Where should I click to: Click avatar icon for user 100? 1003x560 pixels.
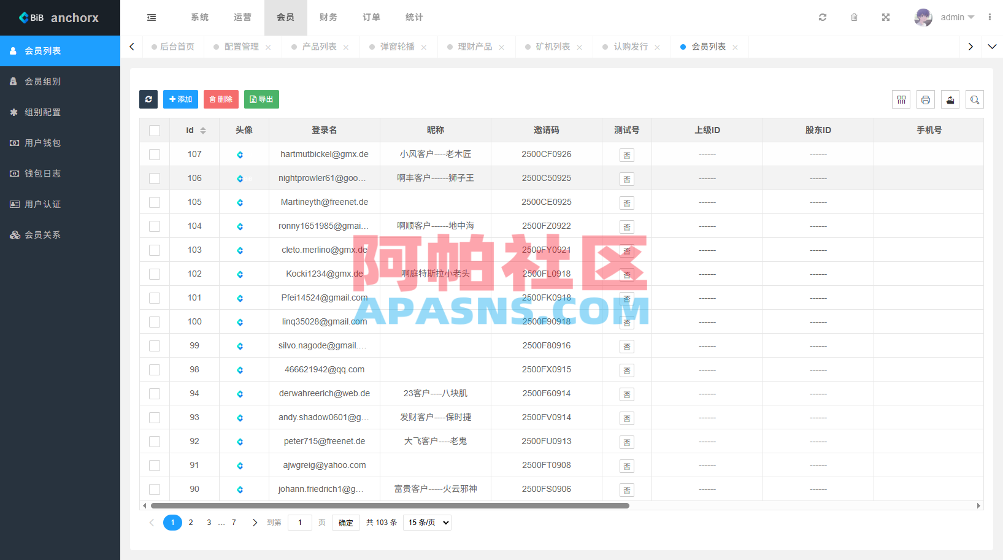(x=240, y=322)
